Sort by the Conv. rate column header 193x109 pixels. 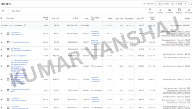pyautogui.click(x=119, y=18)
